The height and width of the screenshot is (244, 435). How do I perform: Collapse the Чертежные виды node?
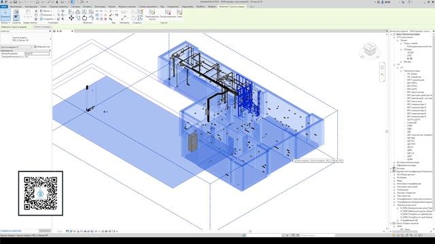401,70
